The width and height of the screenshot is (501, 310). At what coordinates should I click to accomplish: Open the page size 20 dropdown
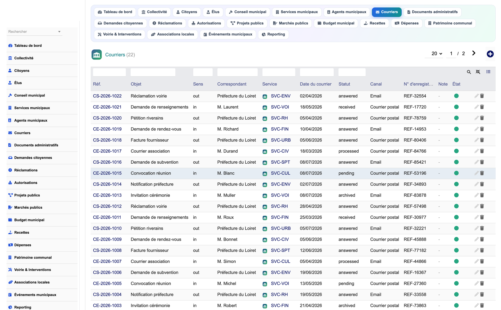pyautogui.click(x=434, y=54)
